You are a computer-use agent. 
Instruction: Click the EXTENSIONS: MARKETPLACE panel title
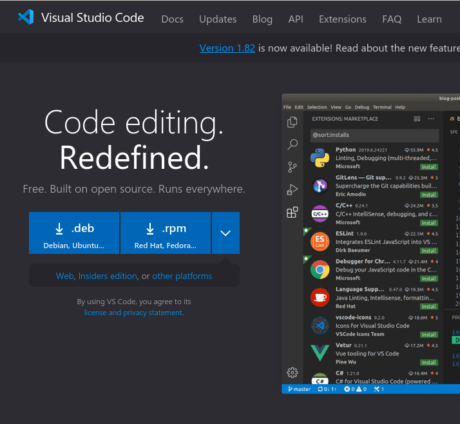tap(345, 119)
